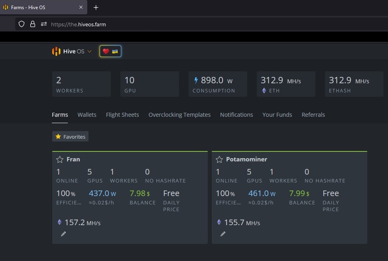Click the ETH icon beside Fran's 157.2 MH/s
Viewport: 388px width, 261px height.
[60, 222]
